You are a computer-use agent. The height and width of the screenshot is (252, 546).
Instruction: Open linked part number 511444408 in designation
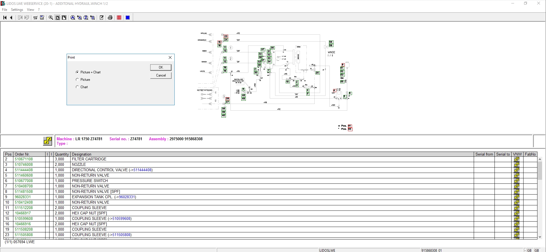142,170
